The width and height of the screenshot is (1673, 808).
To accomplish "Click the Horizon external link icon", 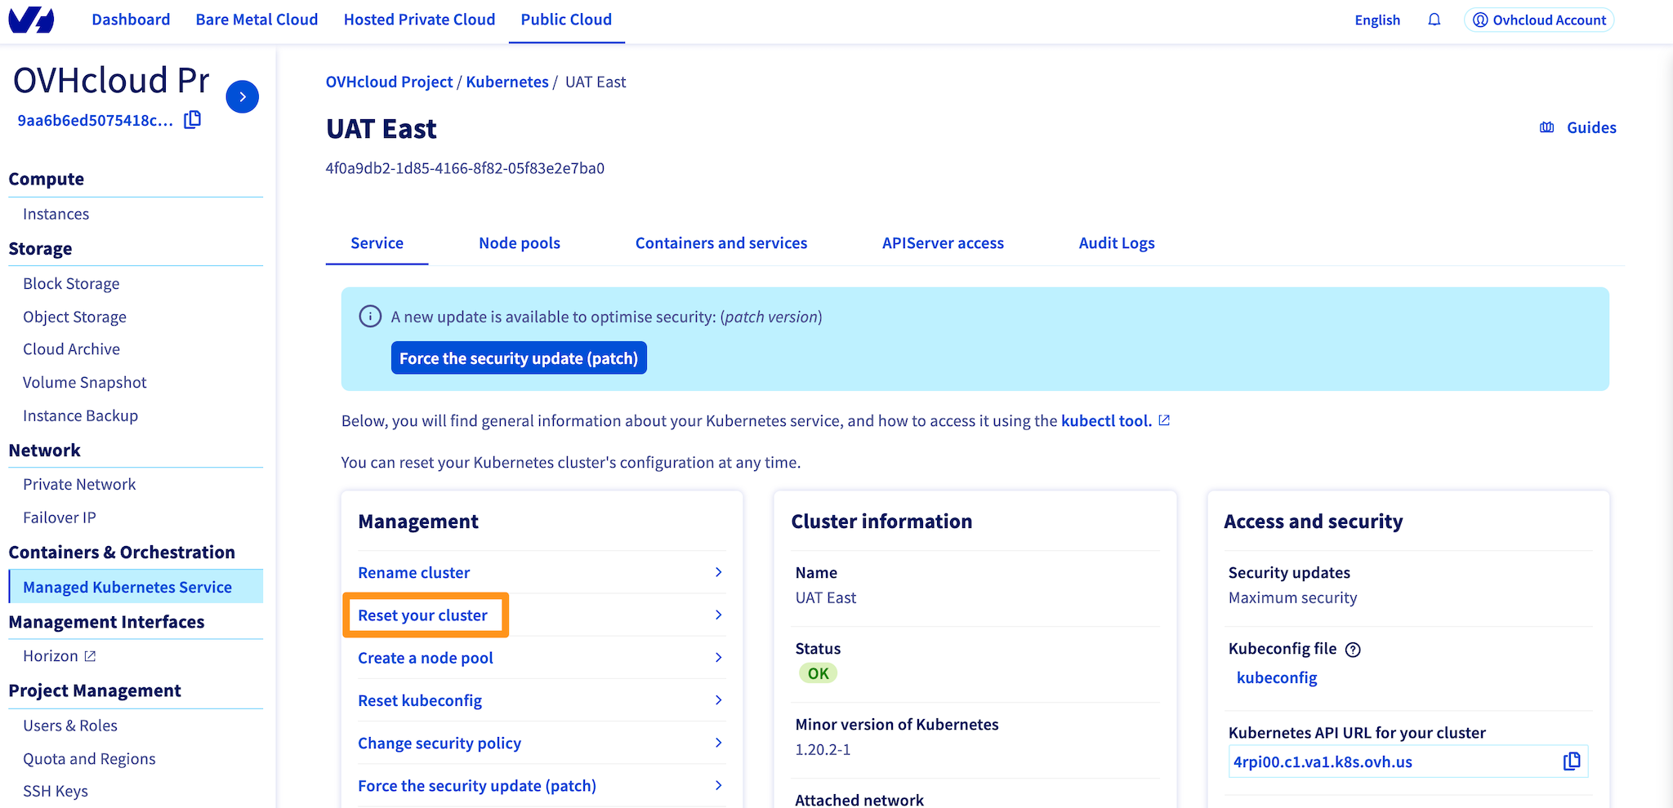I will pos(90,656).
